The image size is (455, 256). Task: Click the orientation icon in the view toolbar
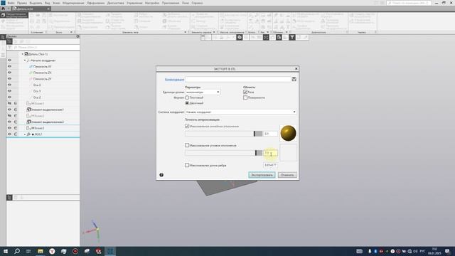click(x=240, y=37)
